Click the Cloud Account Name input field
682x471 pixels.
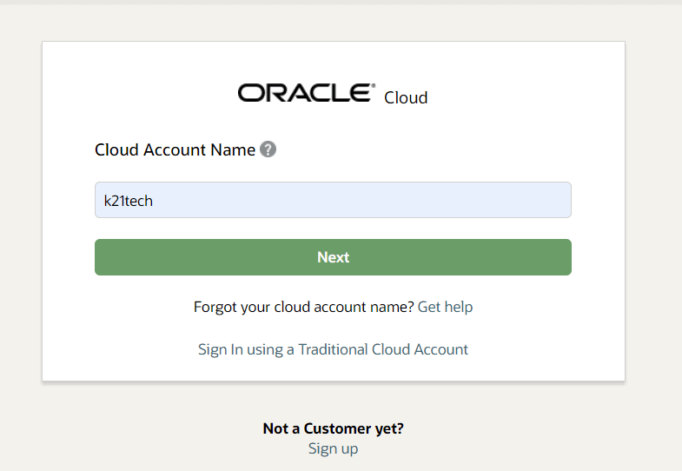333,200
